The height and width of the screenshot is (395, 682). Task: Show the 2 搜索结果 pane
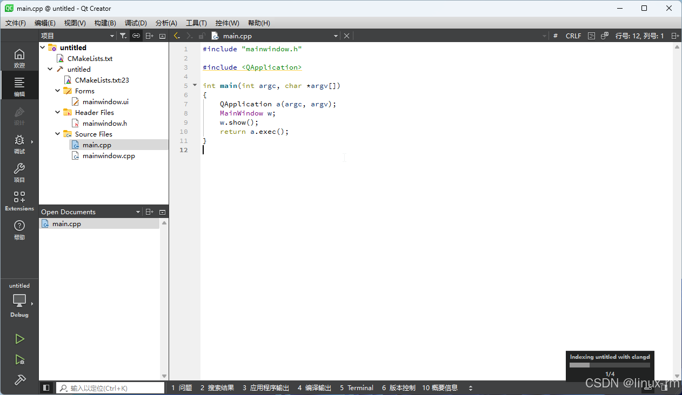(x=217, y=387)
